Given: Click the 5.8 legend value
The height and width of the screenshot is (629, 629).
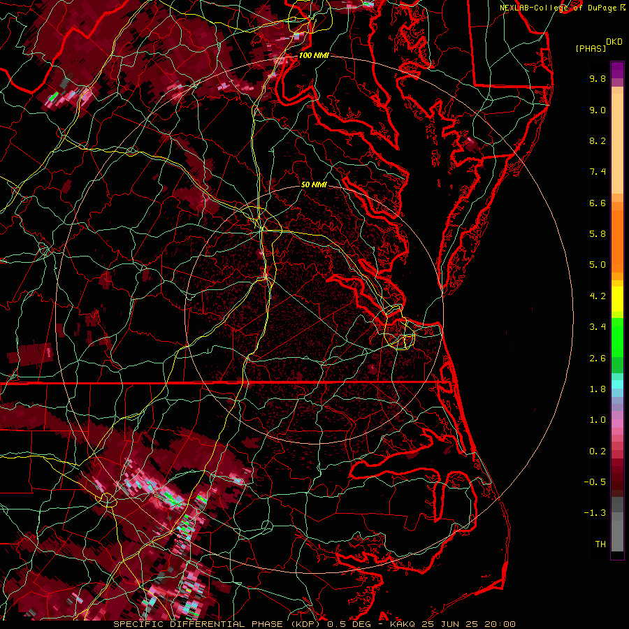Looking at the screenshot, I should point(598,234).
